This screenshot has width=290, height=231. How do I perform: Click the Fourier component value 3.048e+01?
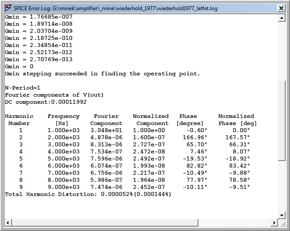(x=106, y=130)
